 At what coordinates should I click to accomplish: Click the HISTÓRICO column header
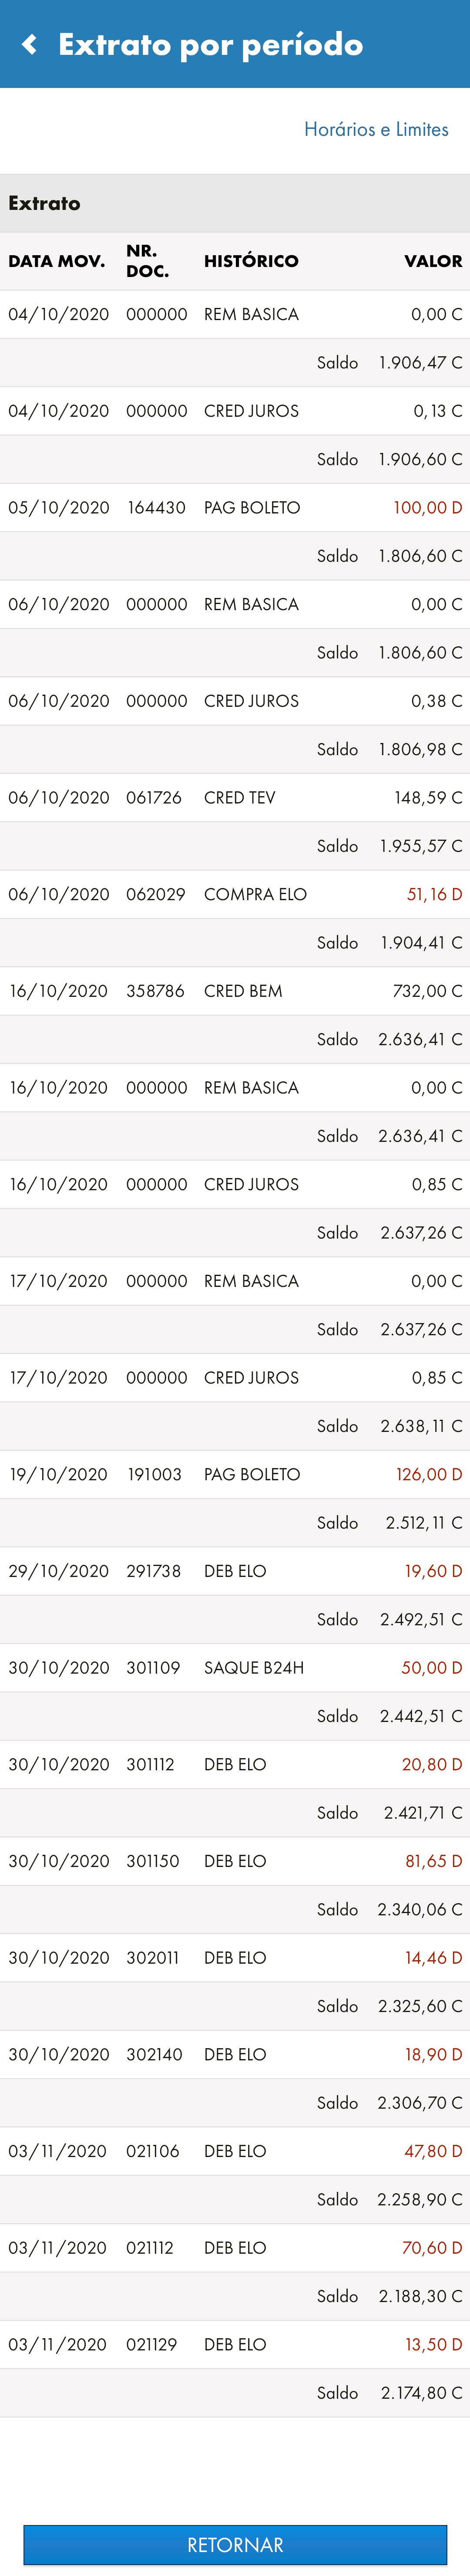(x=251, y=261)
